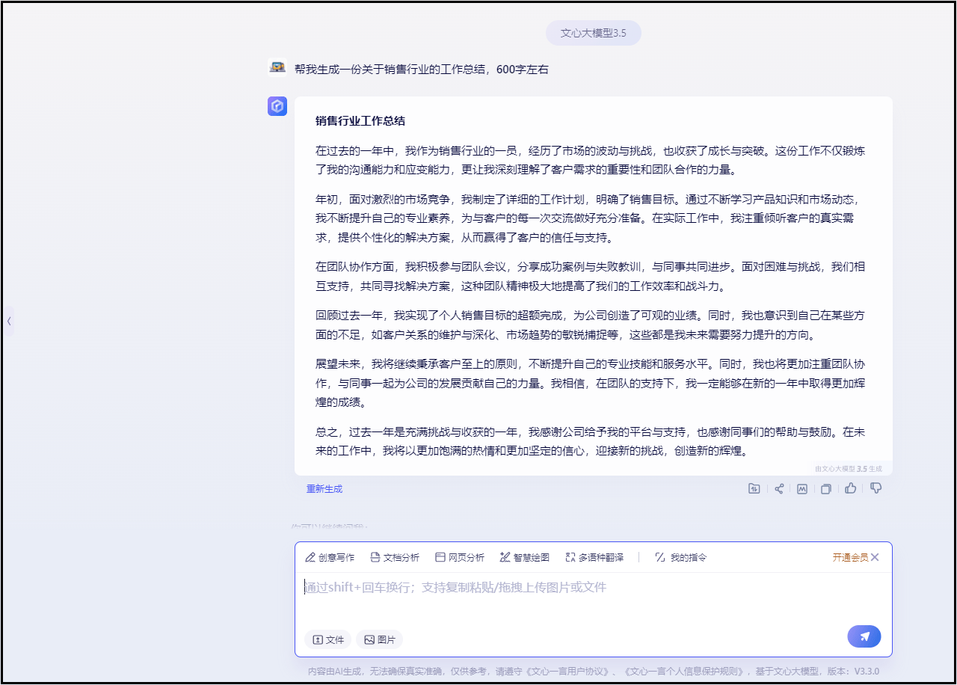The image size is (957, 685).
Task: Expand the left sidebar with chevron handle
Action: click(9, 321)
